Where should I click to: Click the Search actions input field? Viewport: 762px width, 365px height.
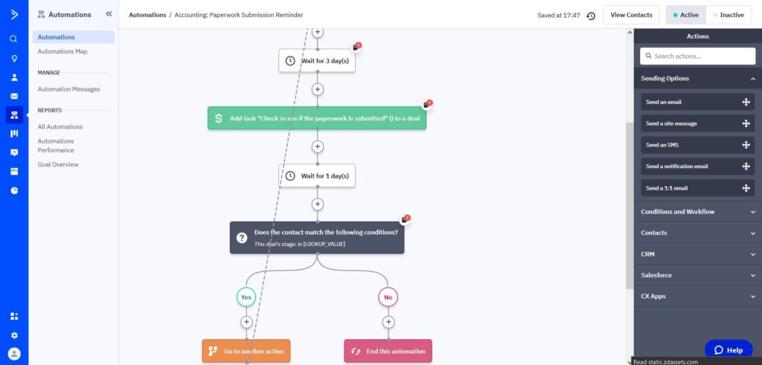[697, 56]
